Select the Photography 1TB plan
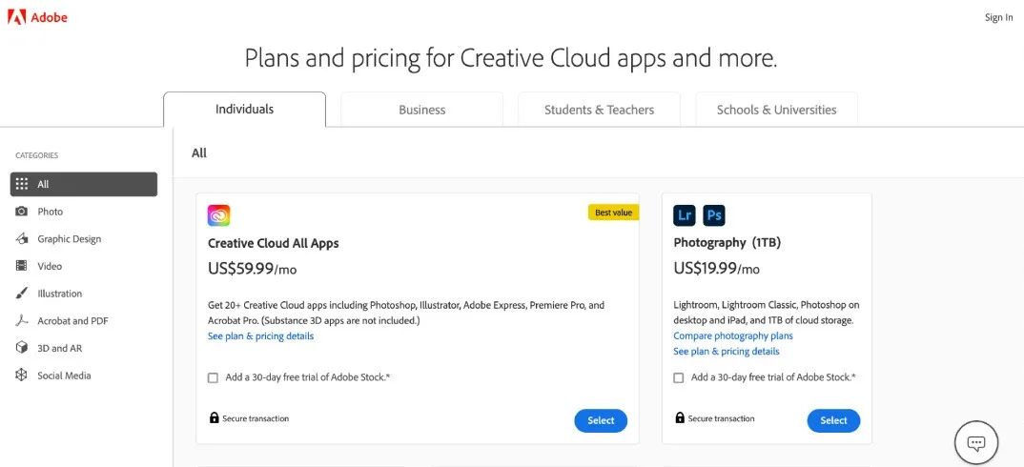The image size is (1024, 467). [x=833, y=420]
